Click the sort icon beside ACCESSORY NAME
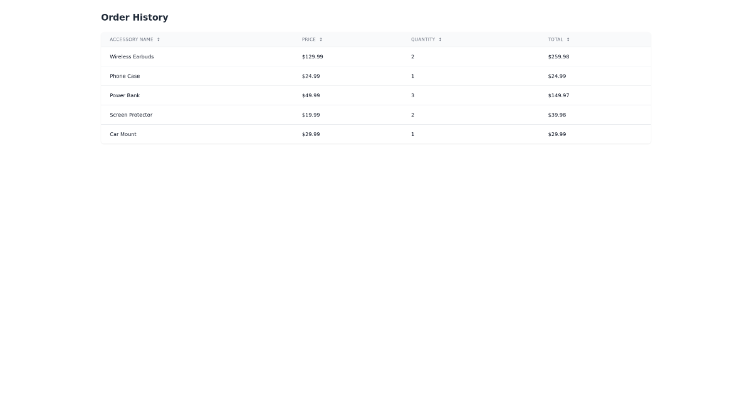The height and width of the screenshot is (395, 752). click(x=158, y=39)
